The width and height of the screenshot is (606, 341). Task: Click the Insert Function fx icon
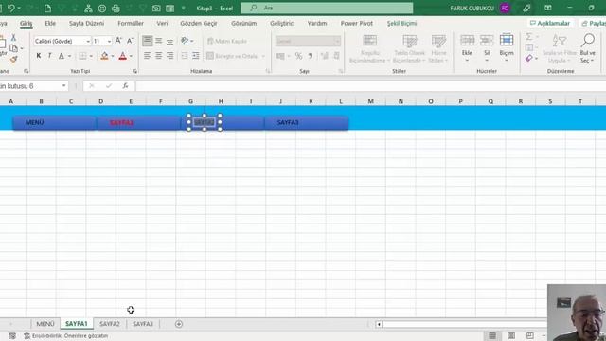click(x=125, y=86)
